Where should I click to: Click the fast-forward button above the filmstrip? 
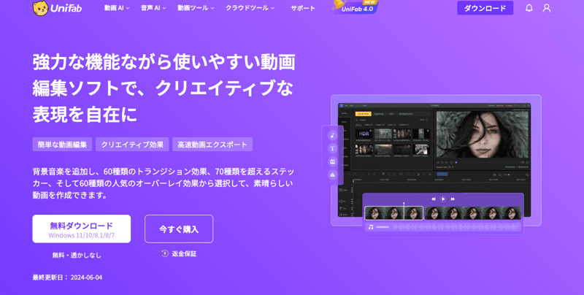point(453,199)
